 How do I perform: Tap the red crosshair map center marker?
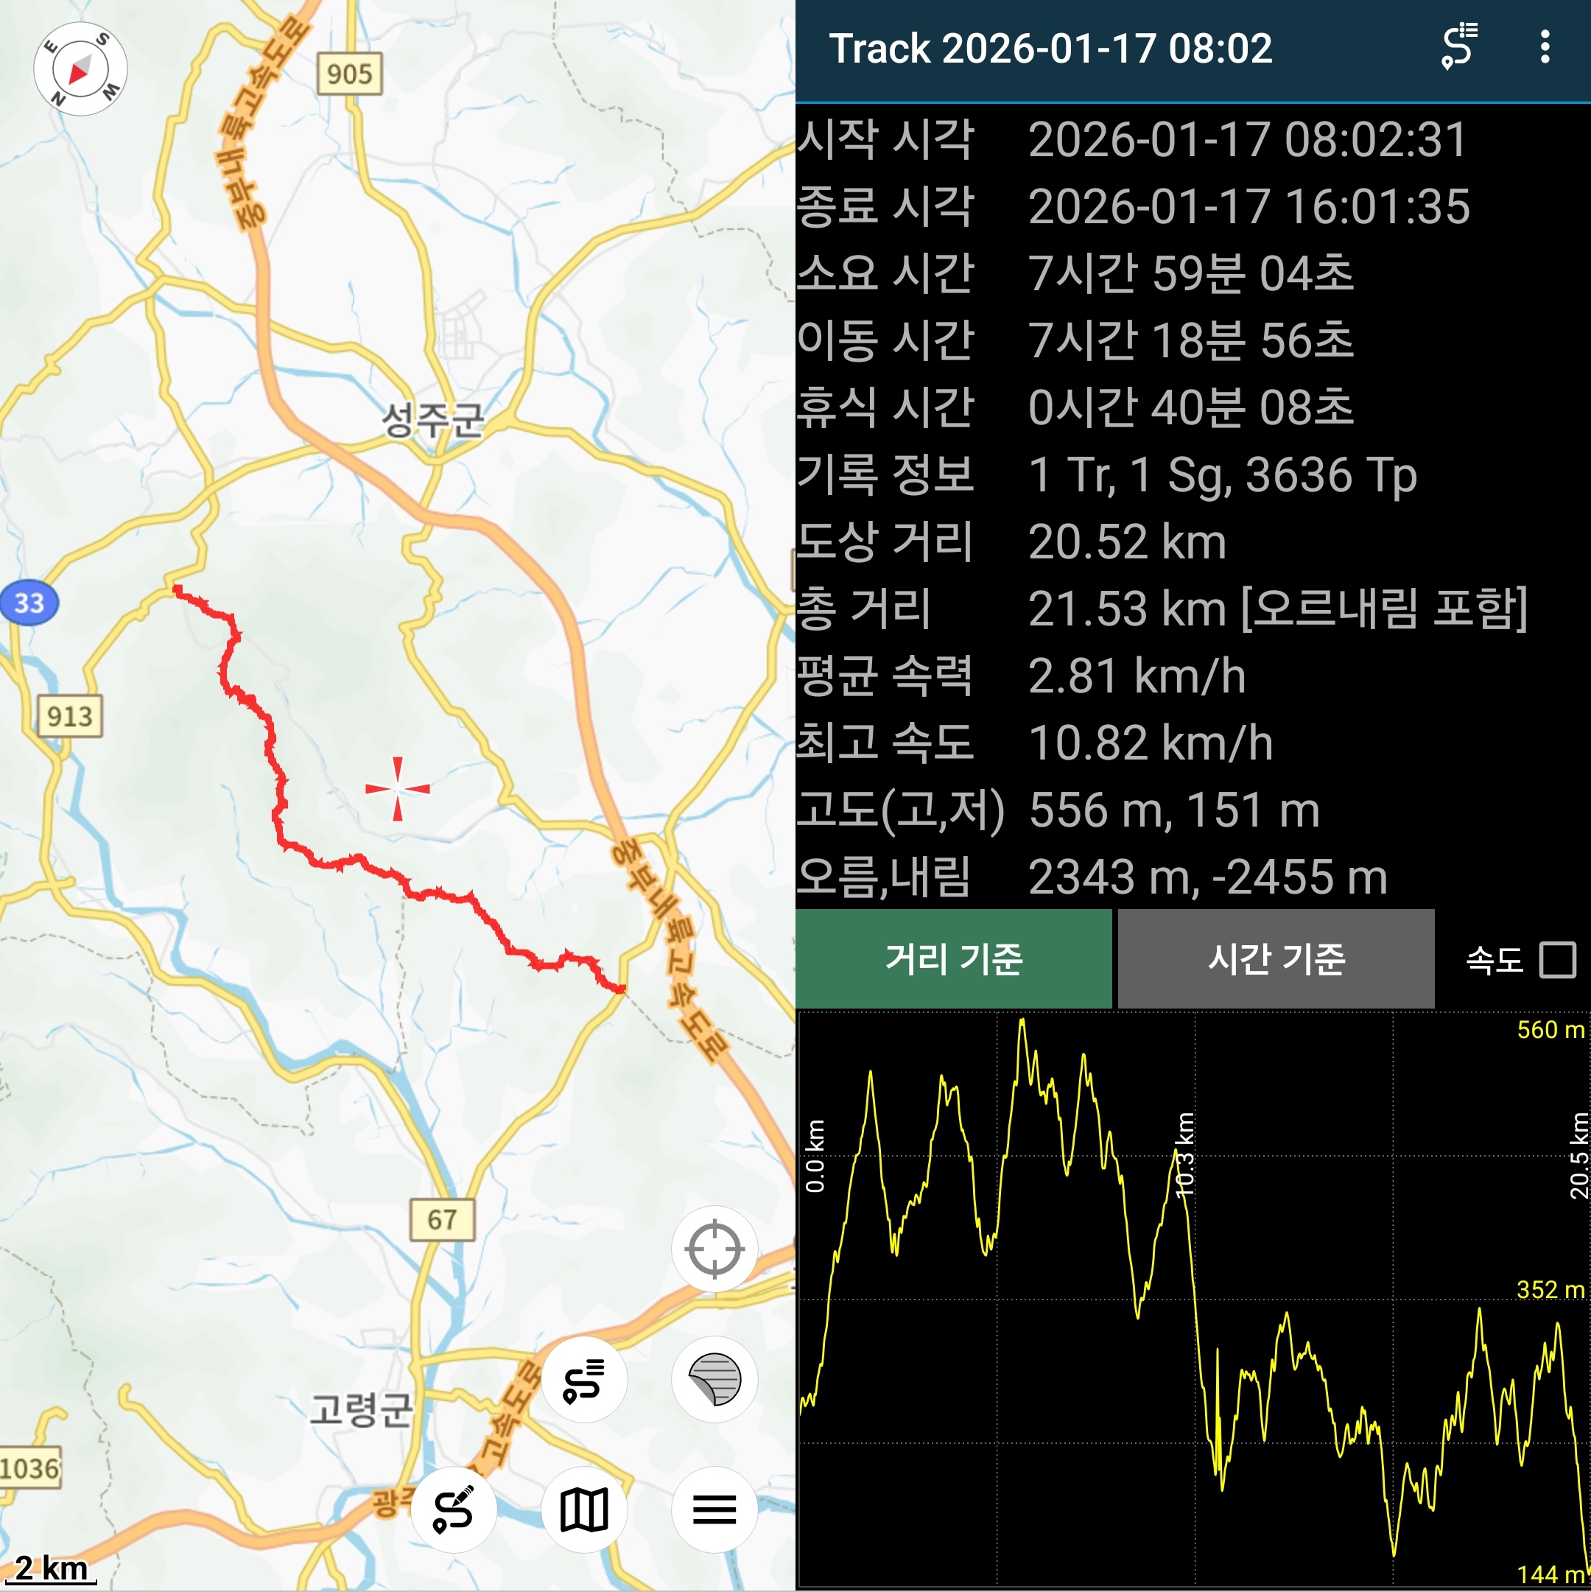tap(398, 788)
